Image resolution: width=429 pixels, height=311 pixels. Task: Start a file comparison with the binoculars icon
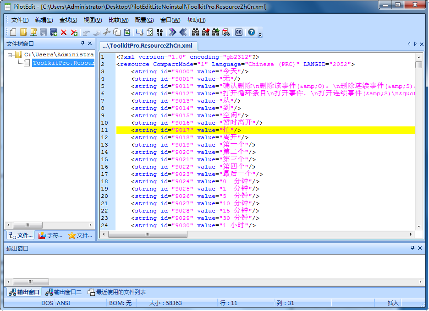click(225, 32)
